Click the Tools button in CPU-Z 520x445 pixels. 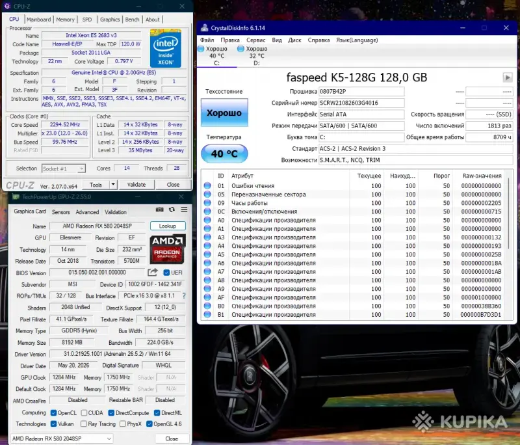pyautogui.click(x=96, y=185)
